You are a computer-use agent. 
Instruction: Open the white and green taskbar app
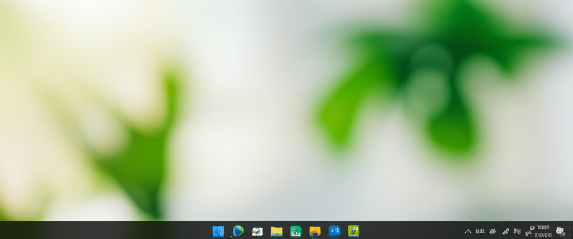click(x=257, y=231)
